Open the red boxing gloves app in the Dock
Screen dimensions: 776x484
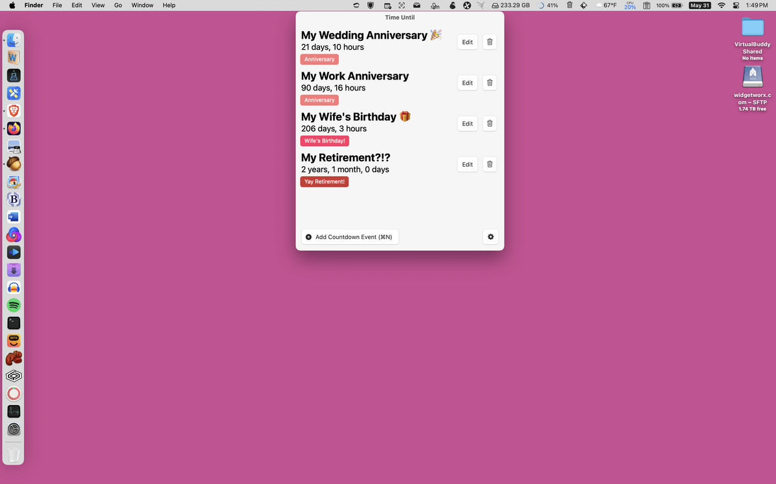pyautogui.click(x=14, y=358)
